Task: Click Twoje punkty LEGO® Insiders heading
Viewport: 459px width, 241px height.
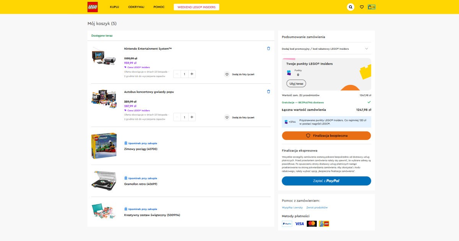Action: coord(309,64)
